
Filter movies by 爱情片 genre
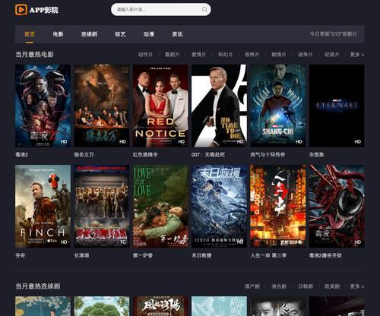[198, 55]
